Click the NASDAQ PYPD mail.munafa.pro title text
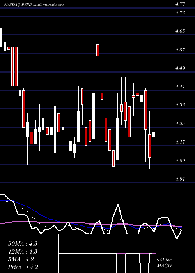This screenshot has height=273, width=195. [x=34, y=5]
